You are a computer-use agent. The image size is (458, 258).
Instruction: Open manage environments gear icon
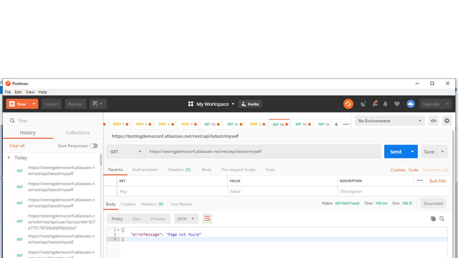[447, 121]
